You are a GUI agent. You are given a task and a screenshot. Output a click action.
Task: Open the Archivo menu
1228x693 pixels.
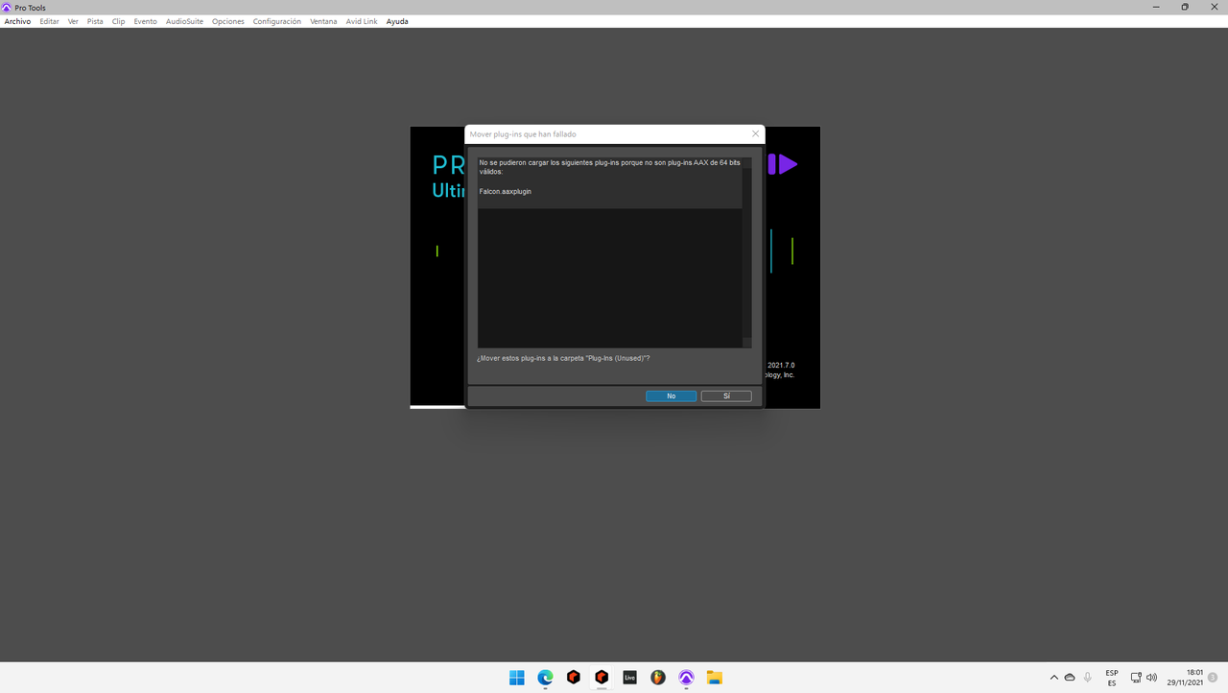click(17, 21)
